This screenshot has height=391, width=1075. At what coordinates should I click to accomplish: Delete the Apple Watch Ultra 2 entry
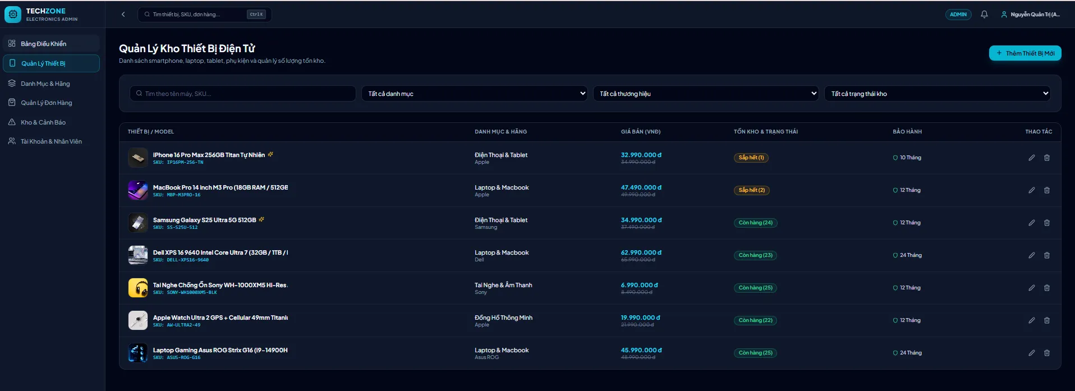click(1047, 320)
